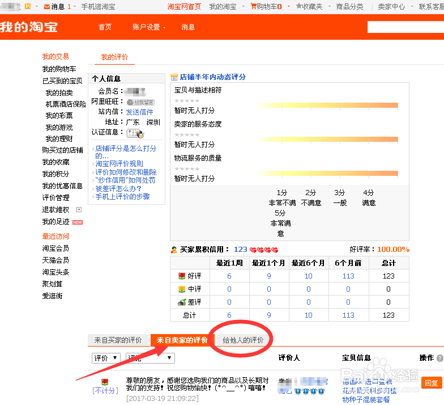Click the NEW badge next to 我的足迹

[x=78, y=222]
